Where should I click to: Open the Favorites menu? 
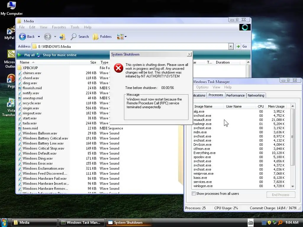click(x=59, y=27)
